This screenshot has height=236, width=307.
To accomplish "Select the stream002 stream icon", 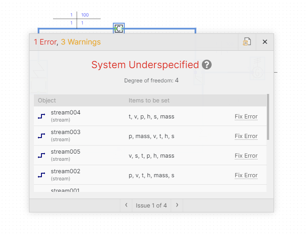I will click(x=41, y=175).
